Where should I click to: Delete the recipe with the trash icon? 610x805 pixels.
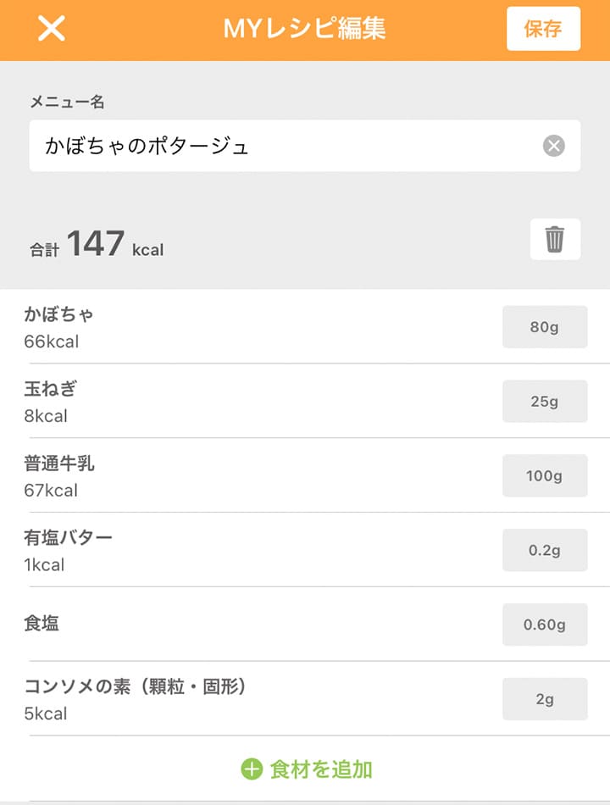(555, 239)
